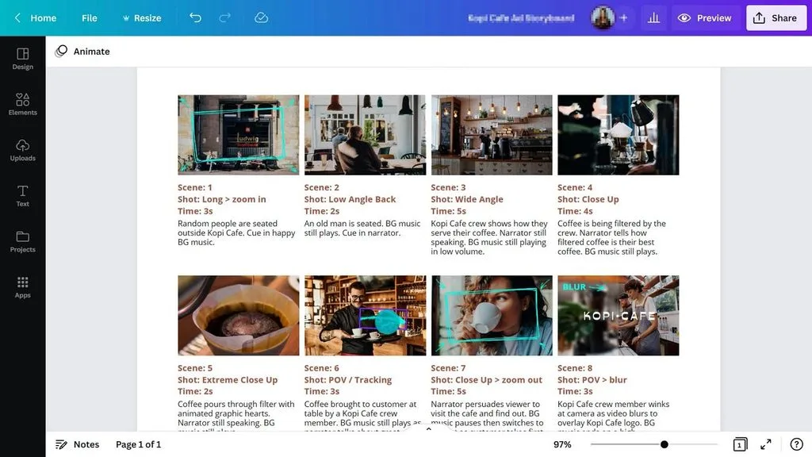The image size is (812, 457).
Task: Select Scene 3 cafe counter image
Action: click(x=492, y=135)
